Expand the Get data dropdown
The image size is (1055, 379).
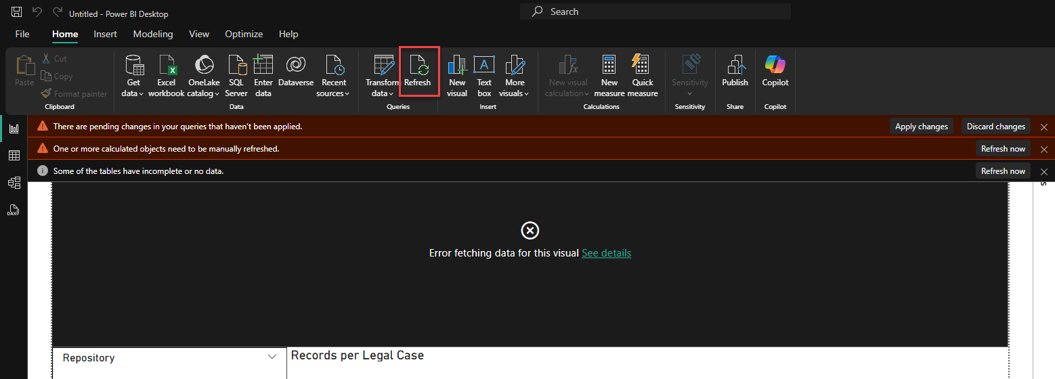click(x=133, y=93)
